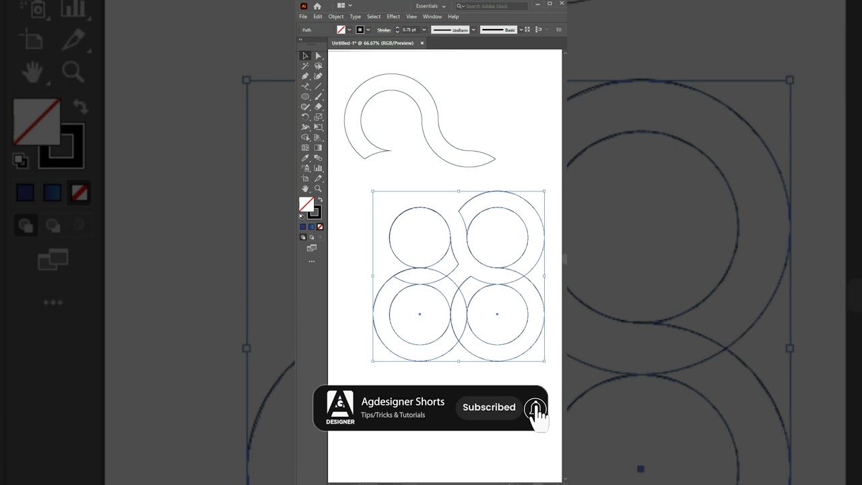Open the File menu
862x485 pixels.
point(303,17)
